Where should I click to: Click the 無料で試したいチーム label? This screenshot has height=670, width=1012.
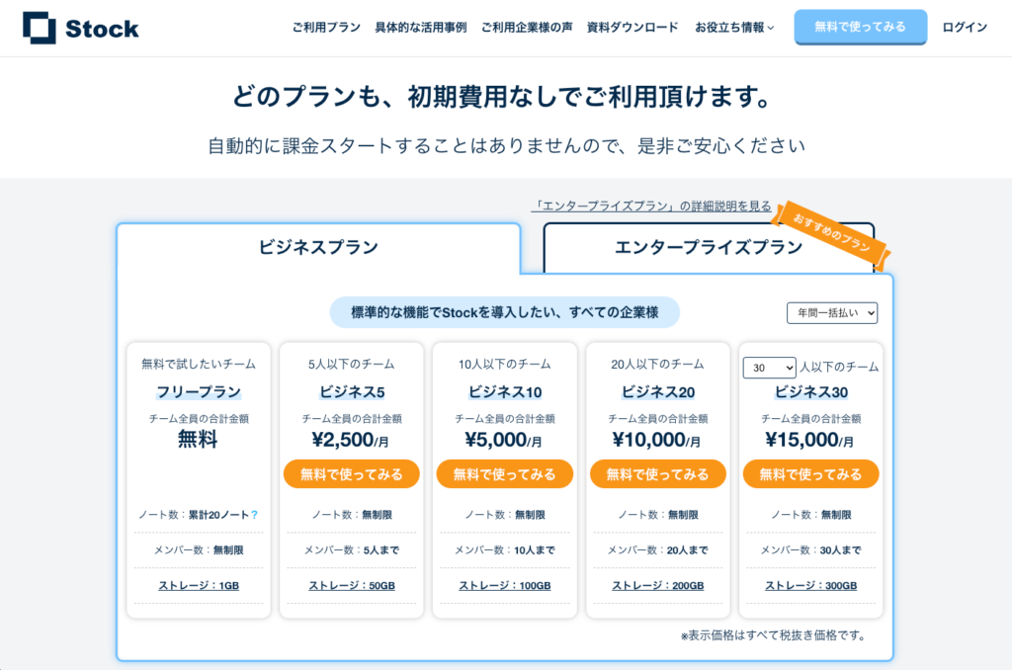[199, 365]
